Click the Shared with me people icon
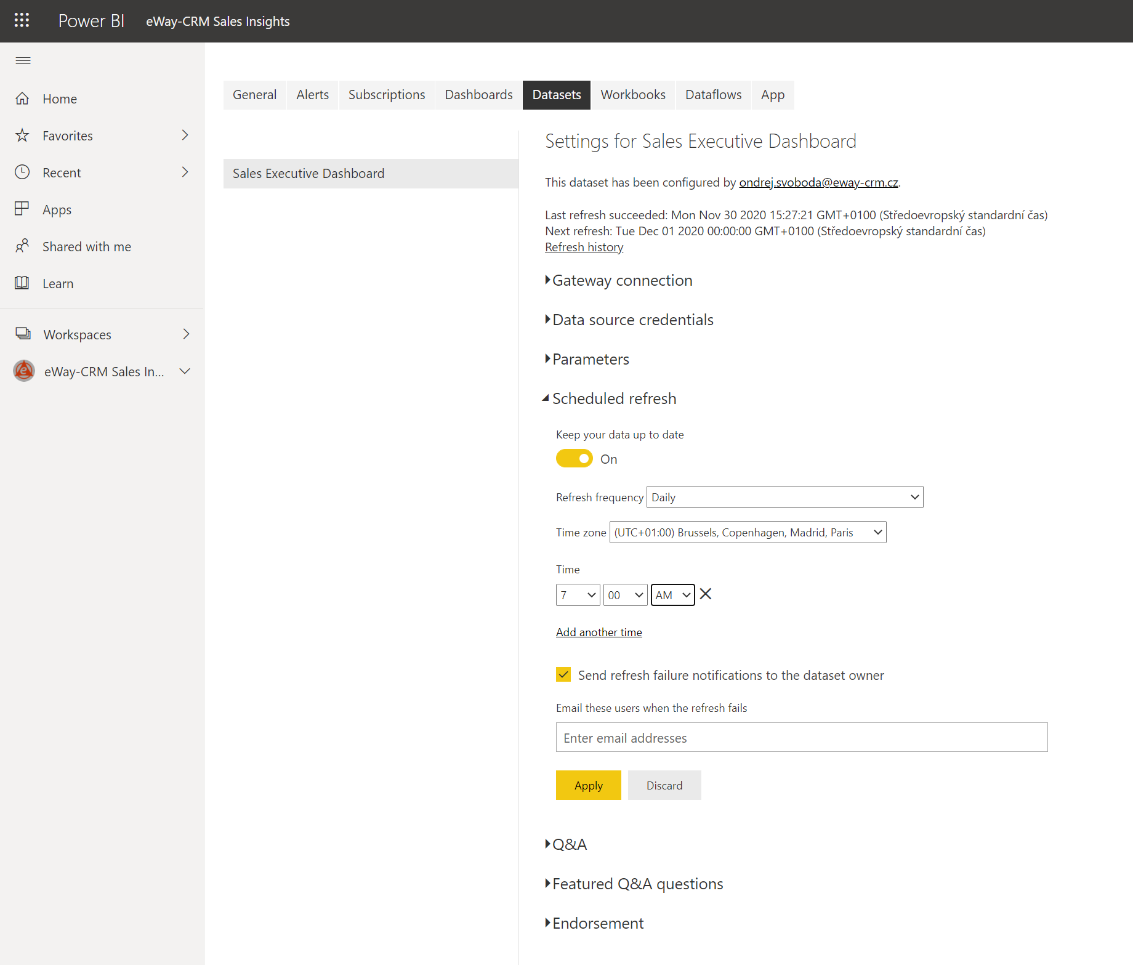 (22, 246)
